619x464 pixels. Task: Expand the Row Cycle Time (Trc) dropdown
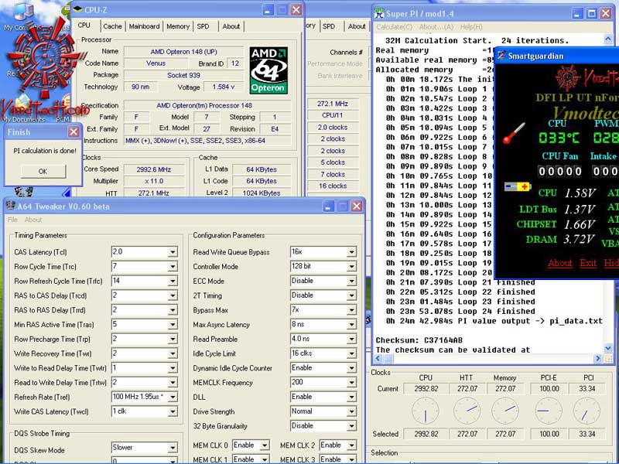[173, 267]
